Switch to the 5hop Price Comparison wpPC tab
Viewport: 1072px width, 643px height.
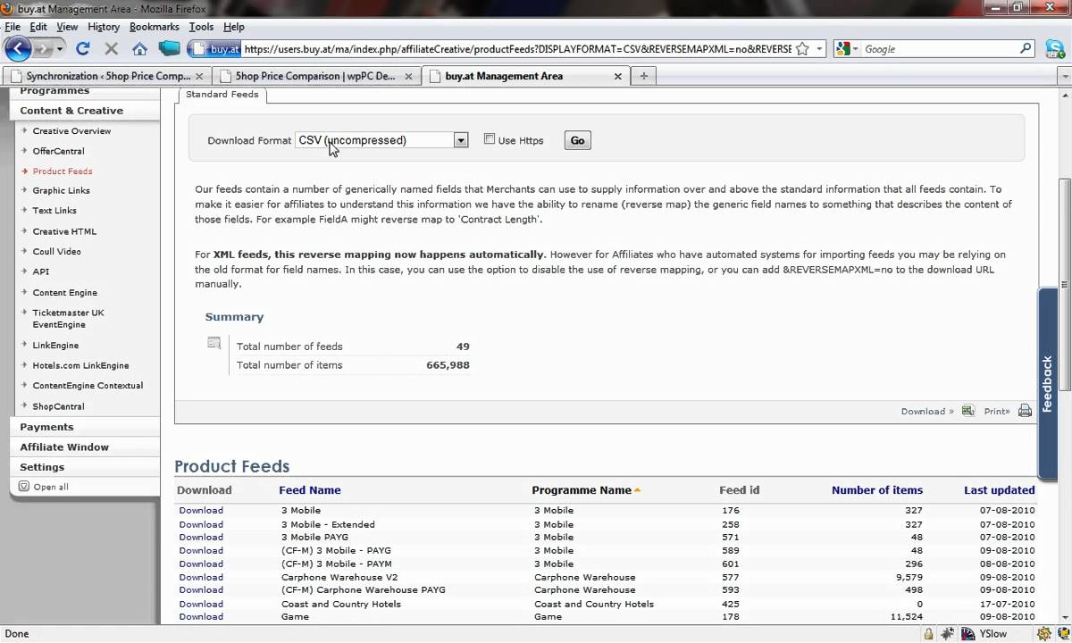click(x=316, y=76)
